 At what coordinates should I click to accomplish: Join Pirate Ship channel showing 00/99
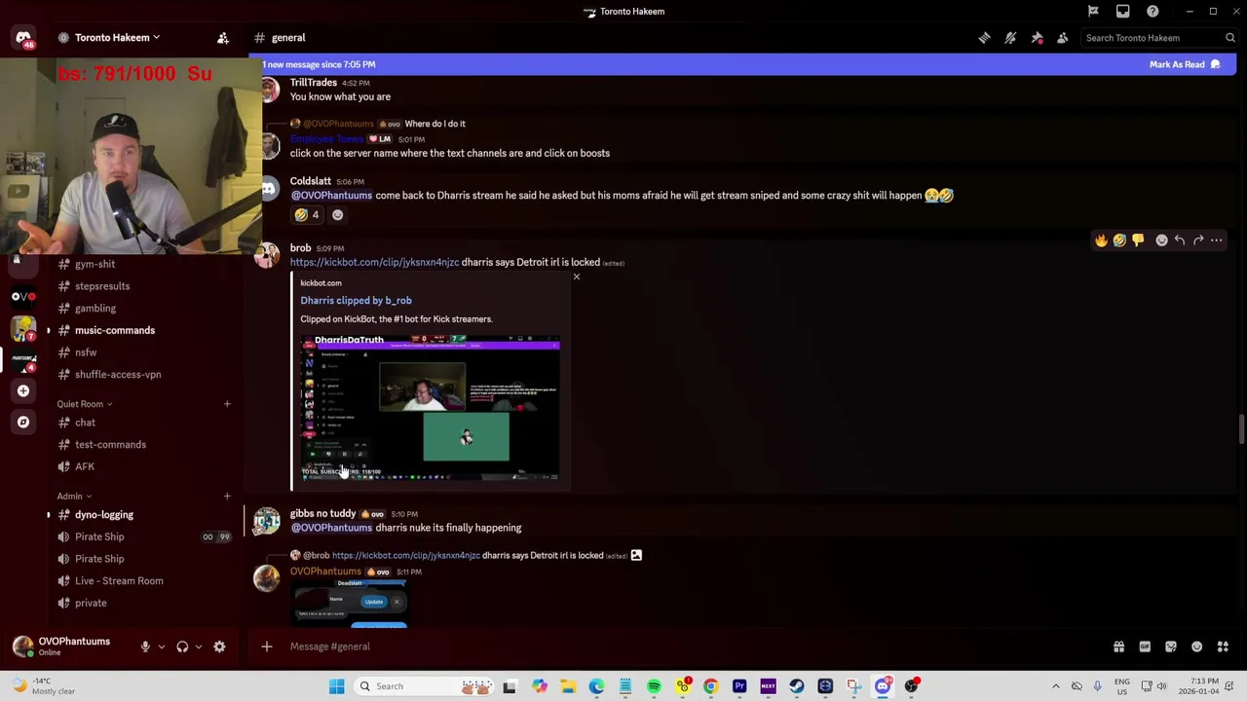point(99,536)
